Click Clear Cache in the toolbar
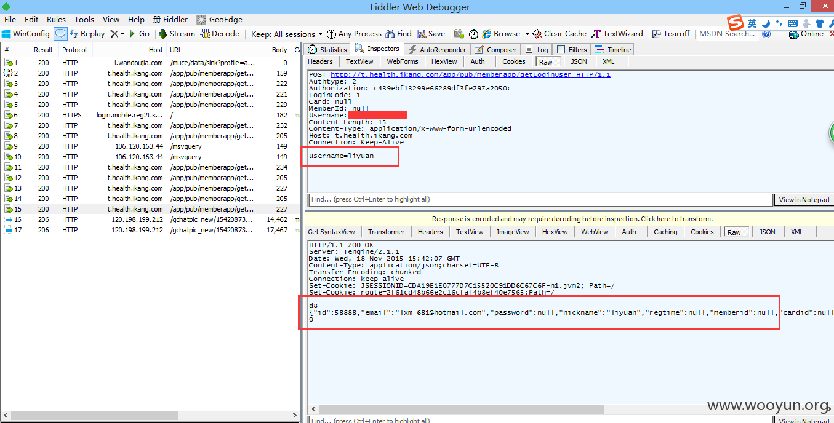Screen dimensions: 834x423 559,34
